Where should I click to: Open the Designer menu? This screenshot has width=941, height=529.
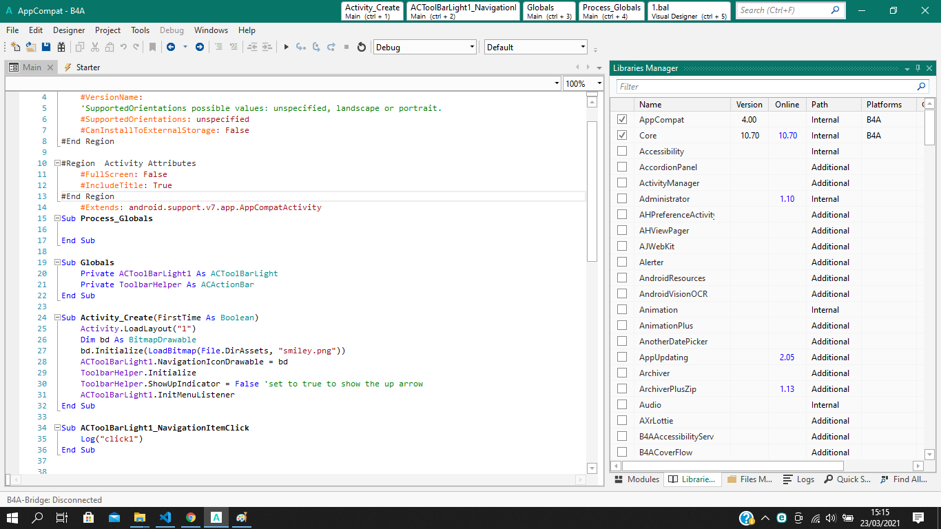point(69,30)
